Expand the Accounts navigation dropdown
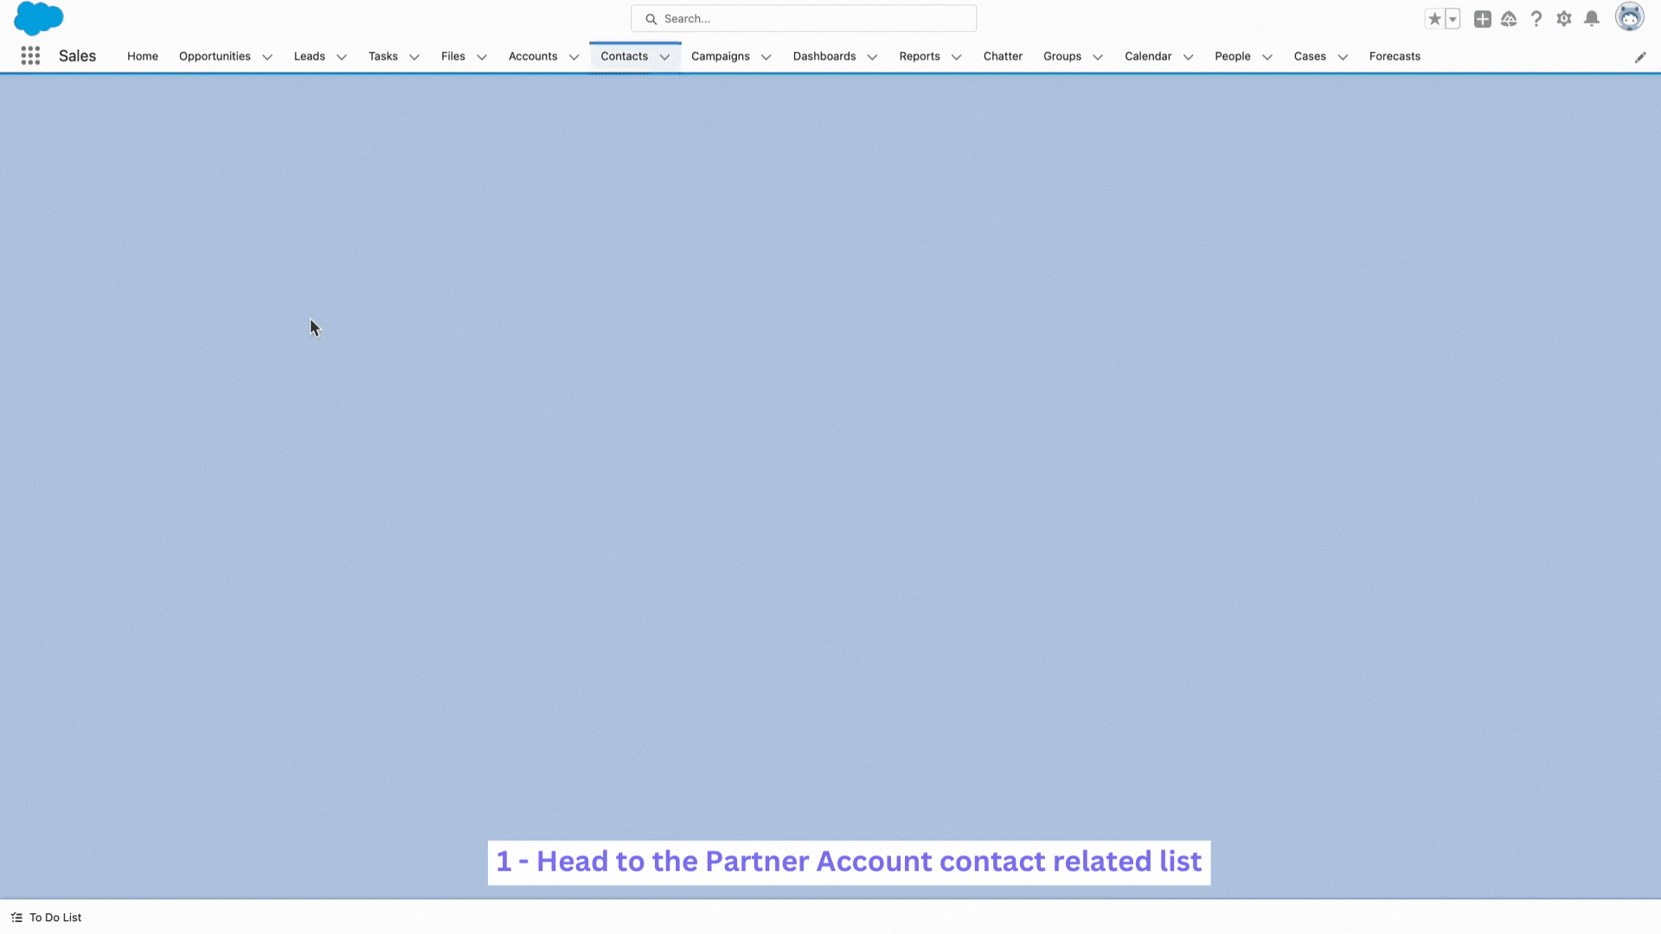This screenshot has height=934, width=1661. (x=573, y=56)
